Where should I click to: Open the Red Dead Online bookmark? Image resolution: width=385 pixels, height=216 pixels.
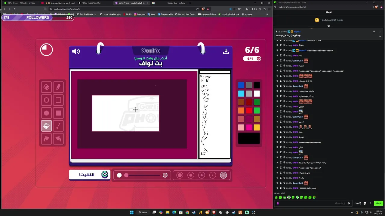pyautogui.click(x=87, y=14)
